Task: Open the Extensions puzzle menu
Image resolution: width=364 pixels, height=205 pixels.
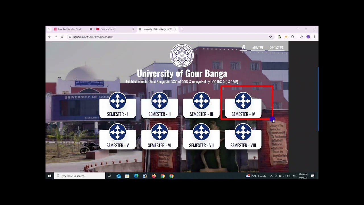Action: [292, 37]
